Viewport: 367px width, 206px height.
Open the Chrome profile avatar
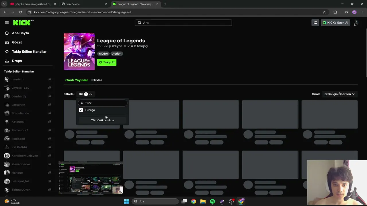354,12
